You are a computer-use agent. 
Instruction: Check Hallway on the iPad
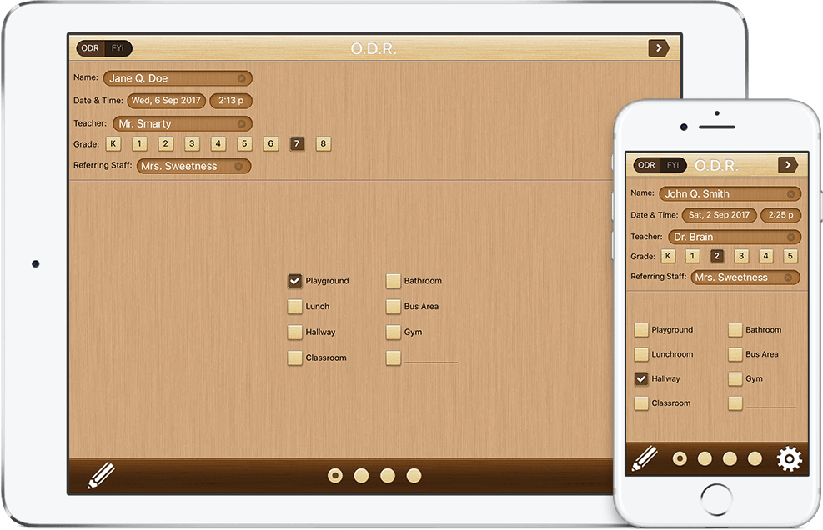[294, 332]
